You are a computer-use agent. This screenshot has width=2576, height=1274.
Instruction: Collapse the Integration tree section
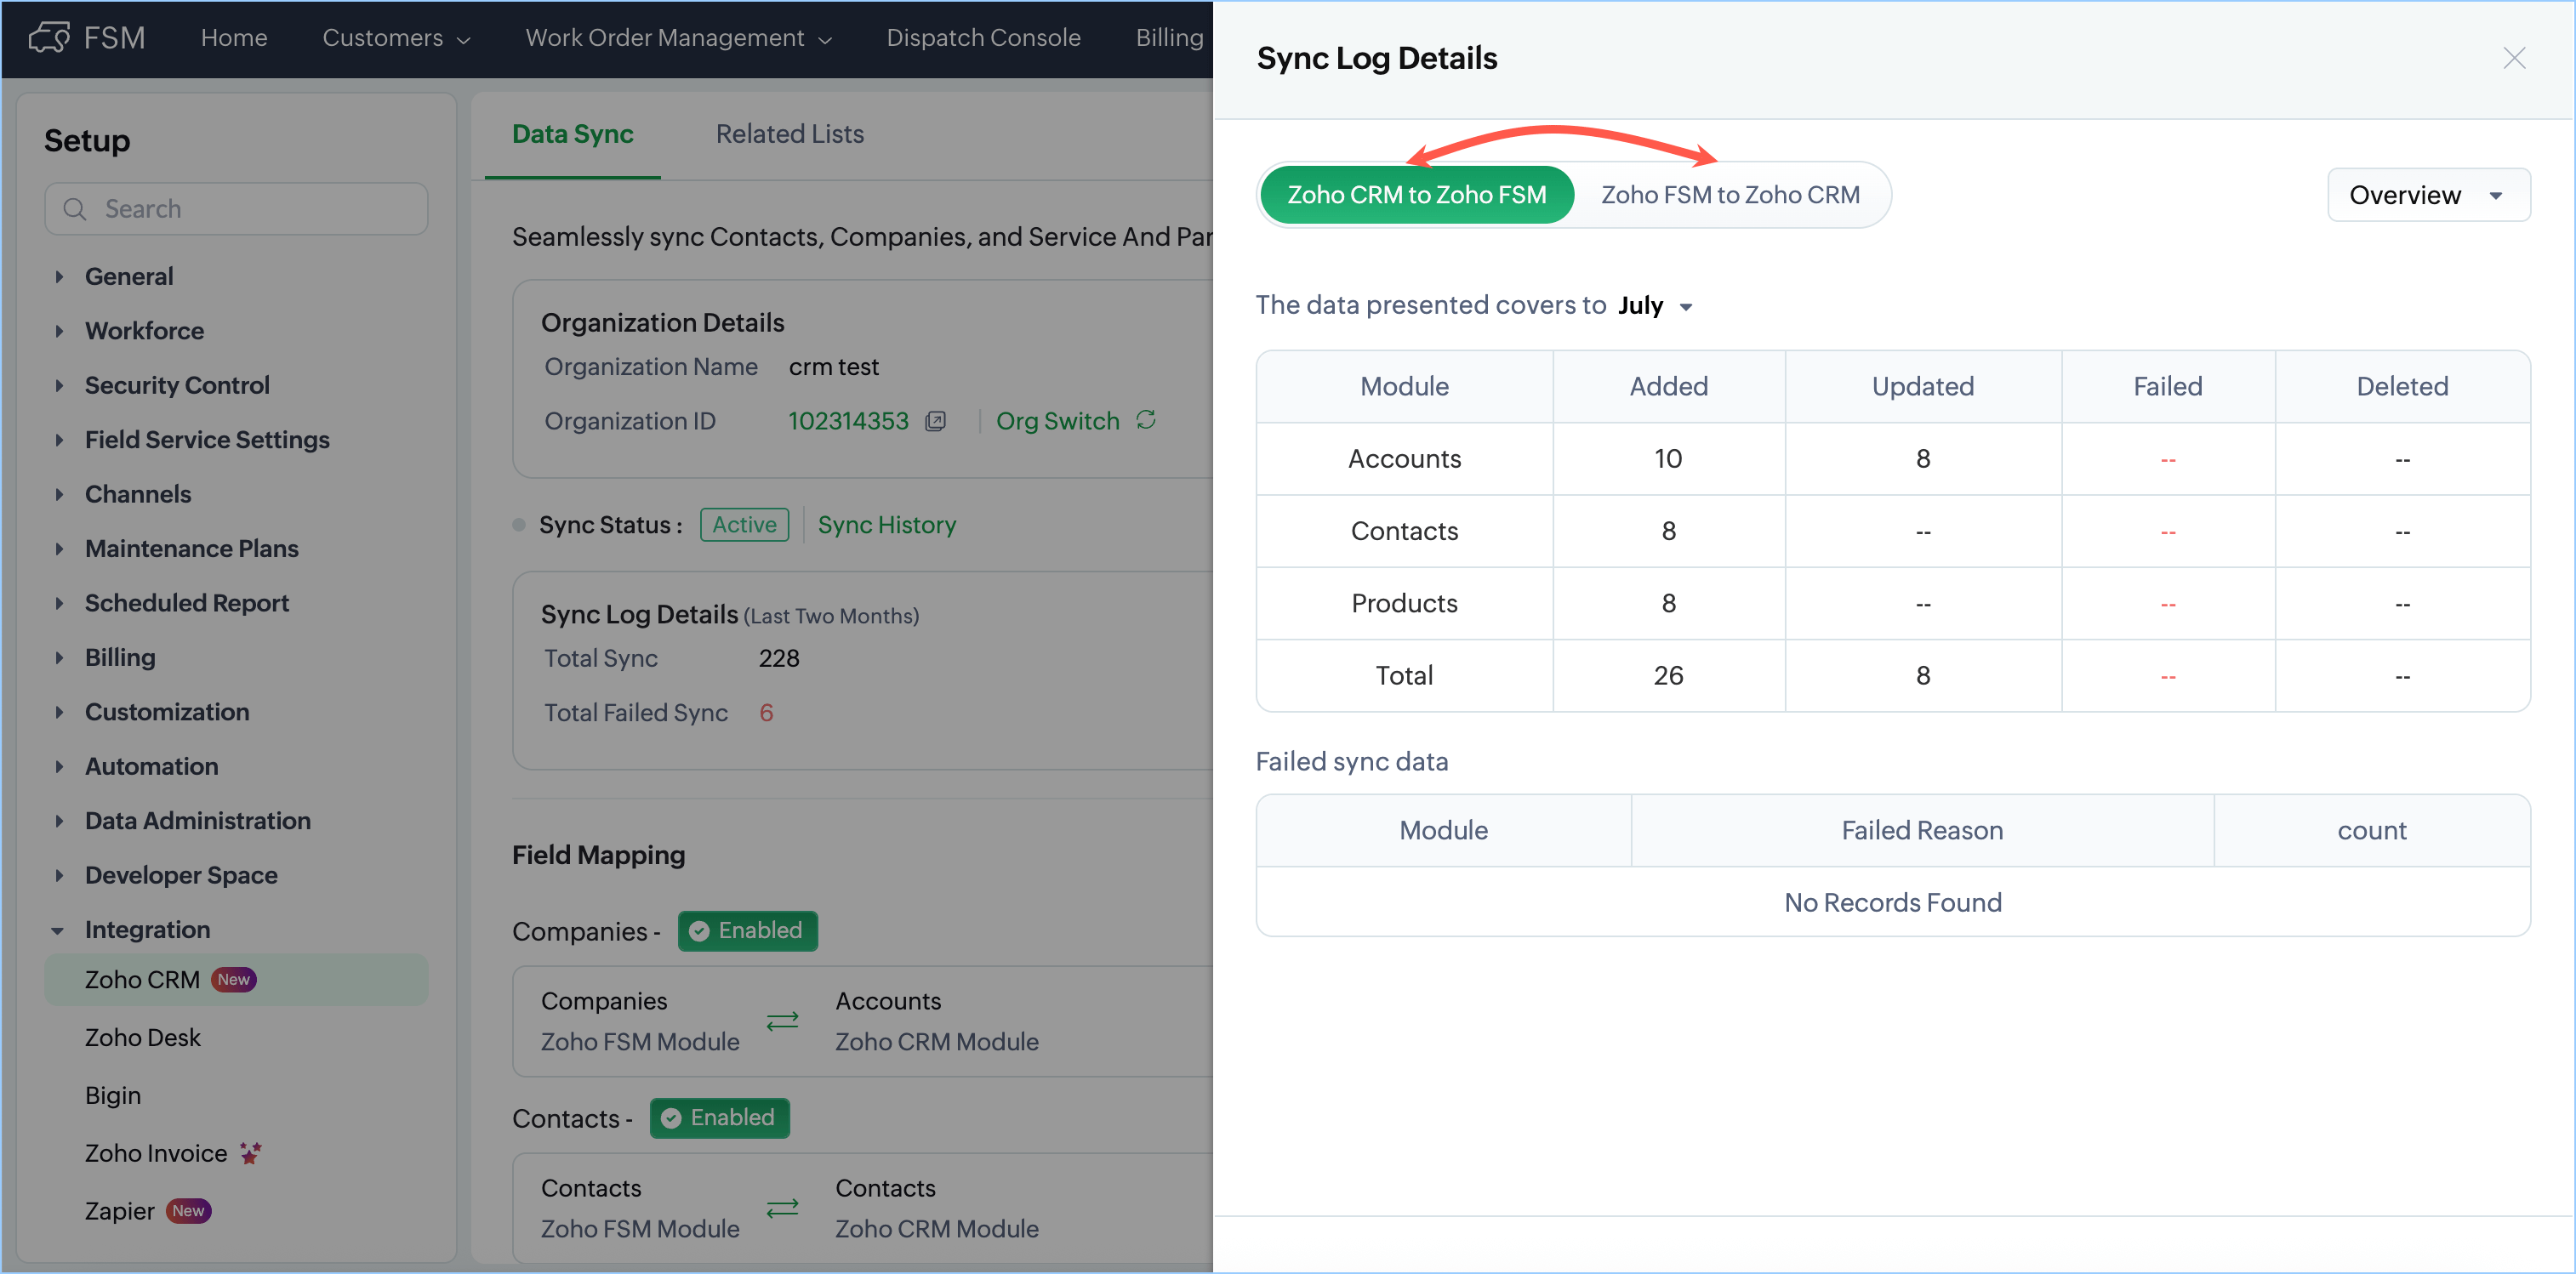[x=58, y=930]
